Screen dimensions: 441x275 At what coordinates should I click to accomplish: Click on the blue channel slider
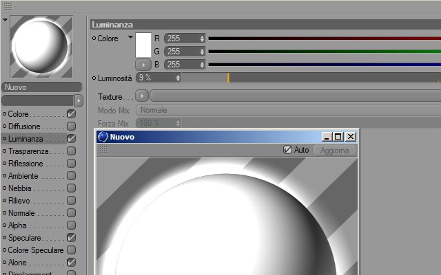tap(325, 65)
